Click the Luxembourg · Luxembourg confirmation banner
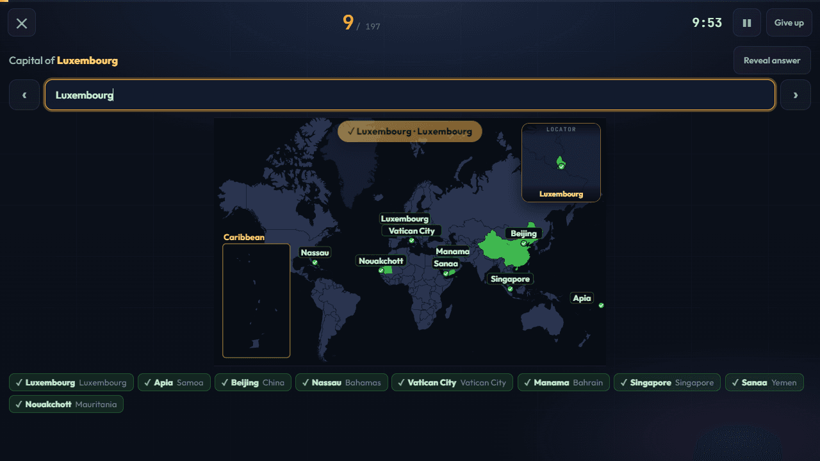Screen dimensions: 820x461 [410, 131]
